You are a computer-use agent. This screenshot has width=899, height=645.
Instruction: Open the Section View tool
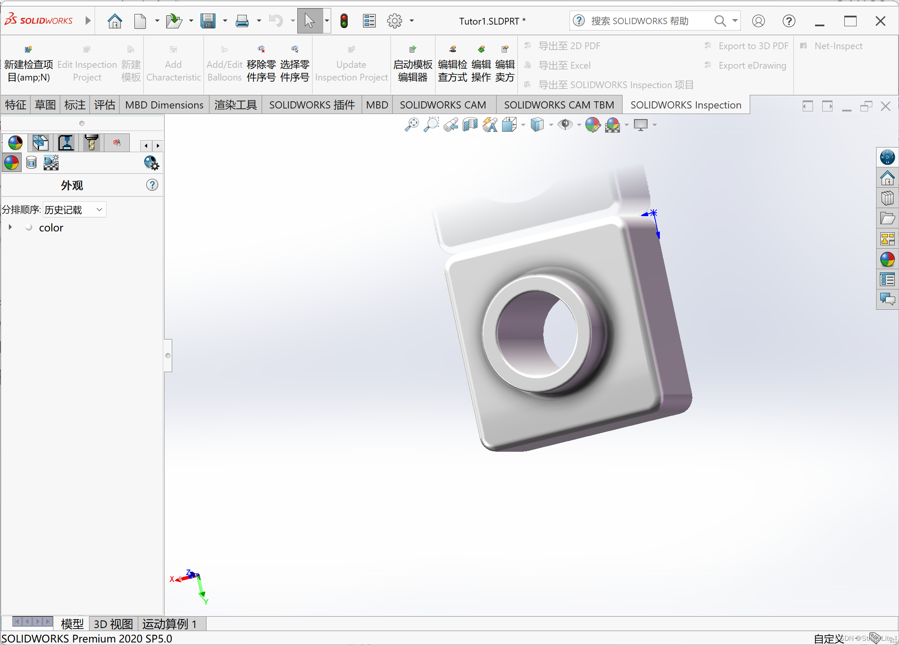point(470,125)
